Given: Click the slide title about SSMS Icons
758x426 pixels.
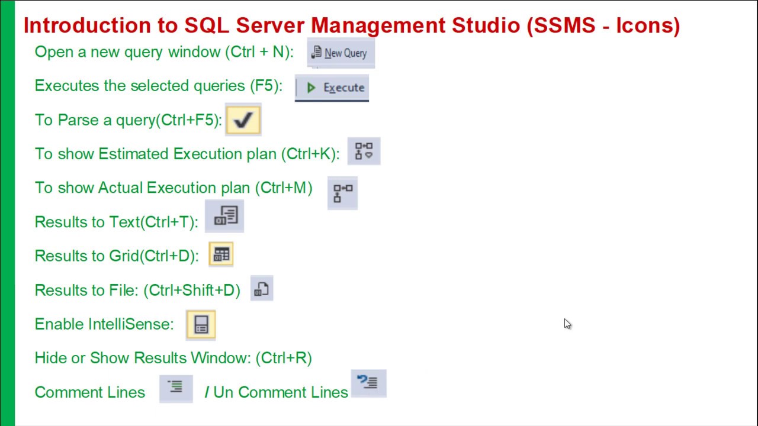Looking at the screenshot, I should point(352,25).
